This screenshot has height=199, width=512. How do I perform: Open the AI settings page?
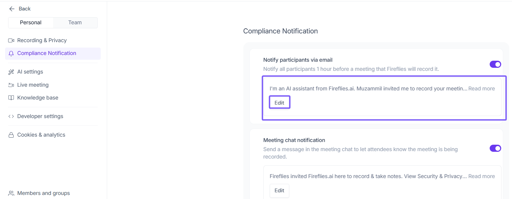(30, 72)
